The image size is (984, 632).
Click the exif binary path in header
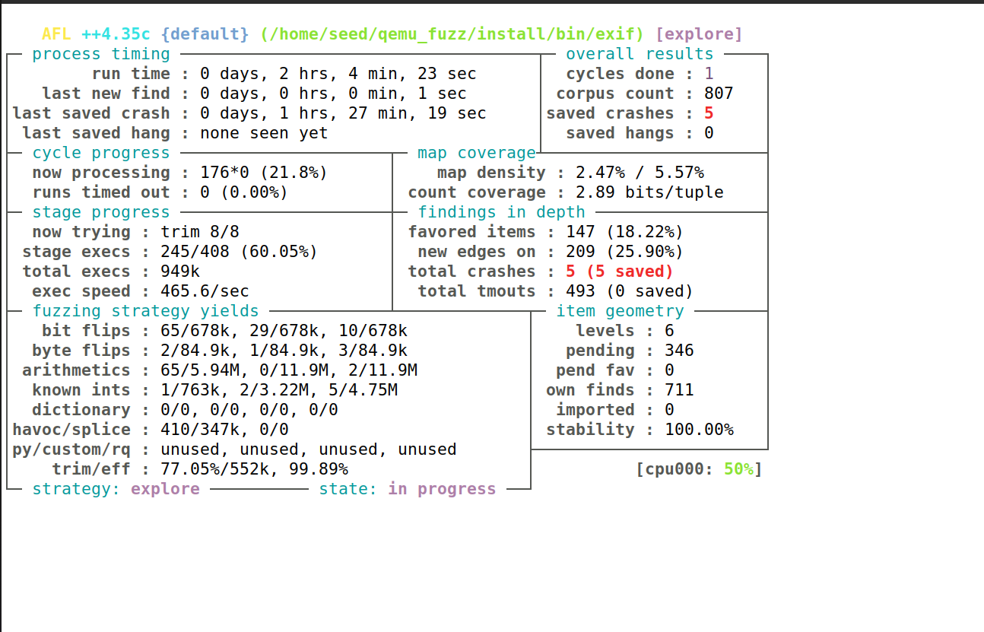[x=452, y=34]
